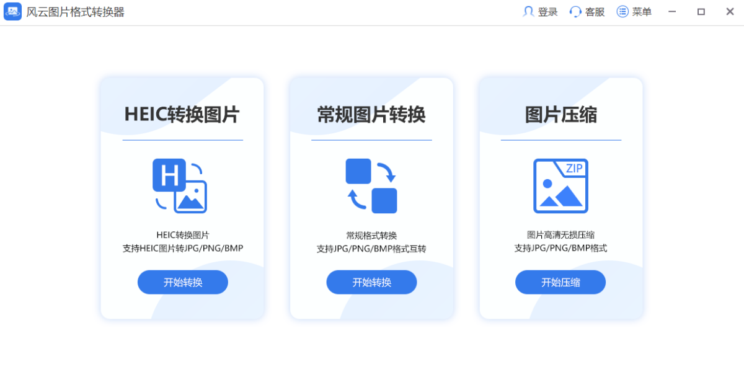Click the blue swap-arrows conversion icon
The width and height of the screenshot is (744, 372).
coord(371,184)
